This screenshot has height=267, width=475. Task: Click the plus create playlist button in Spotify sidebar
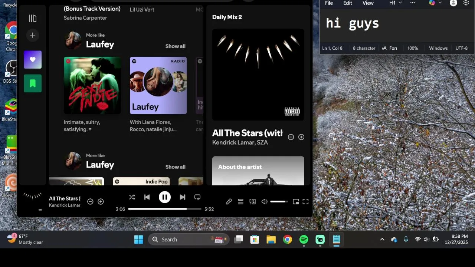click(x=33, y=35)
